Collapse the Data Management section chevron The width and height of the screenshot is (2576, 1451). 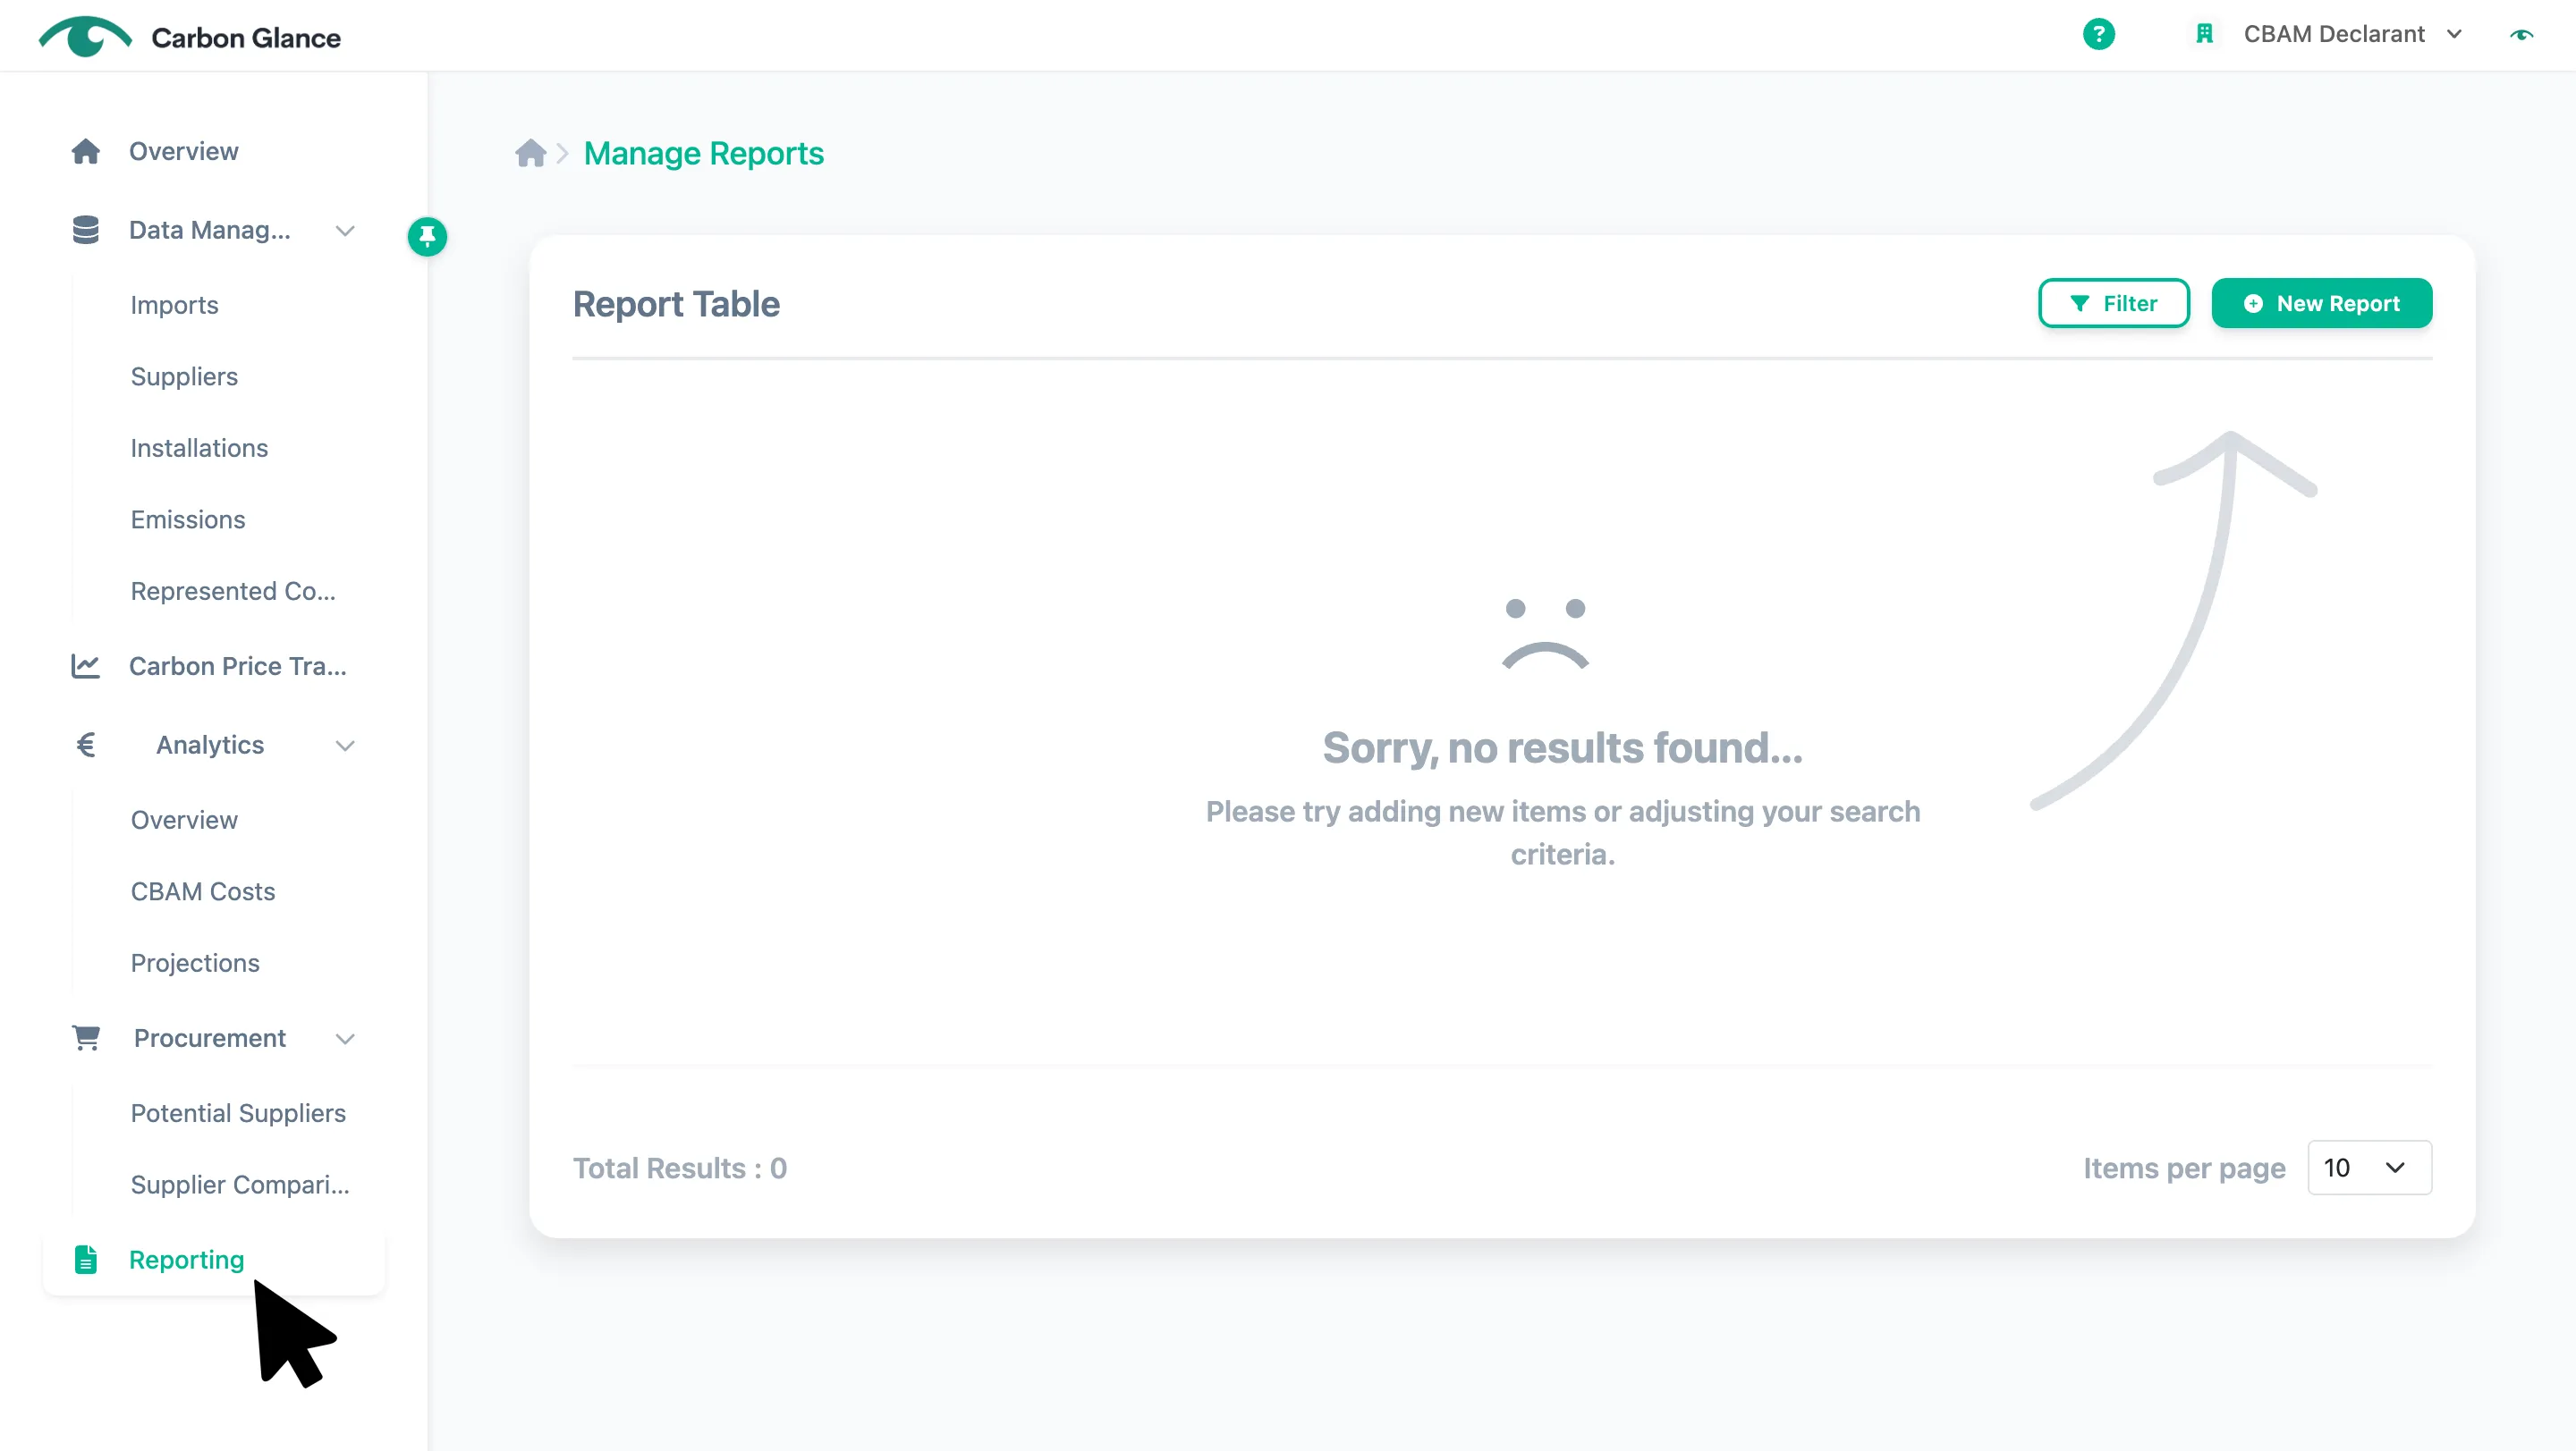point(345,231)
